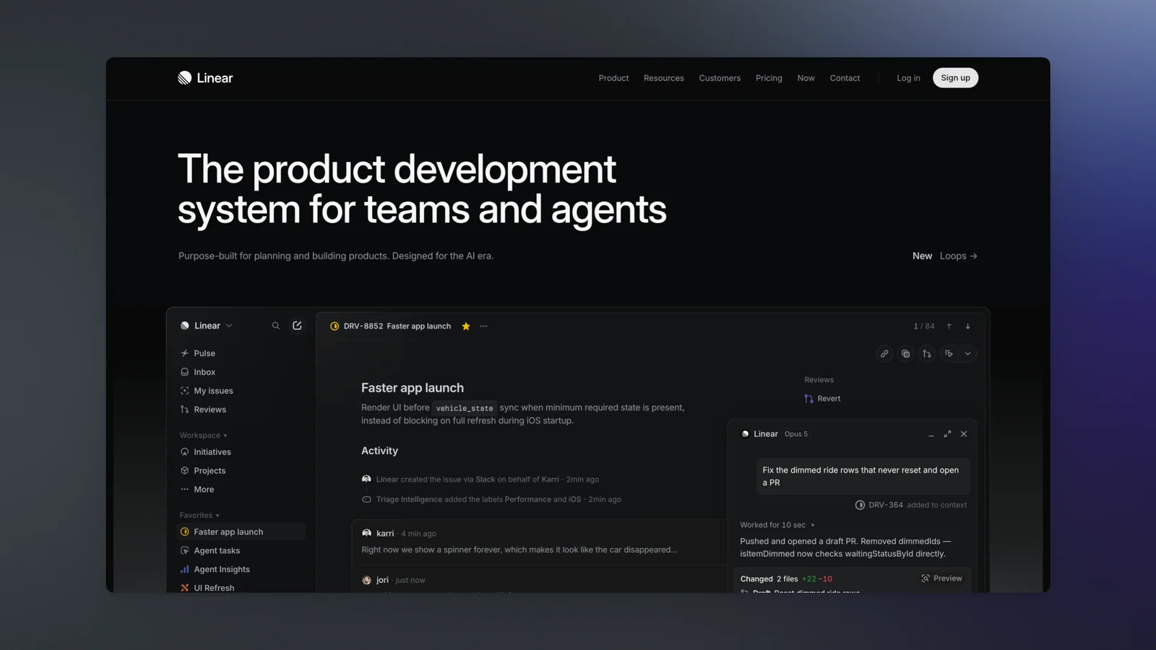Close the Linear agent chat panel
Screen dimensions: 1156x650
click(964, 434)
